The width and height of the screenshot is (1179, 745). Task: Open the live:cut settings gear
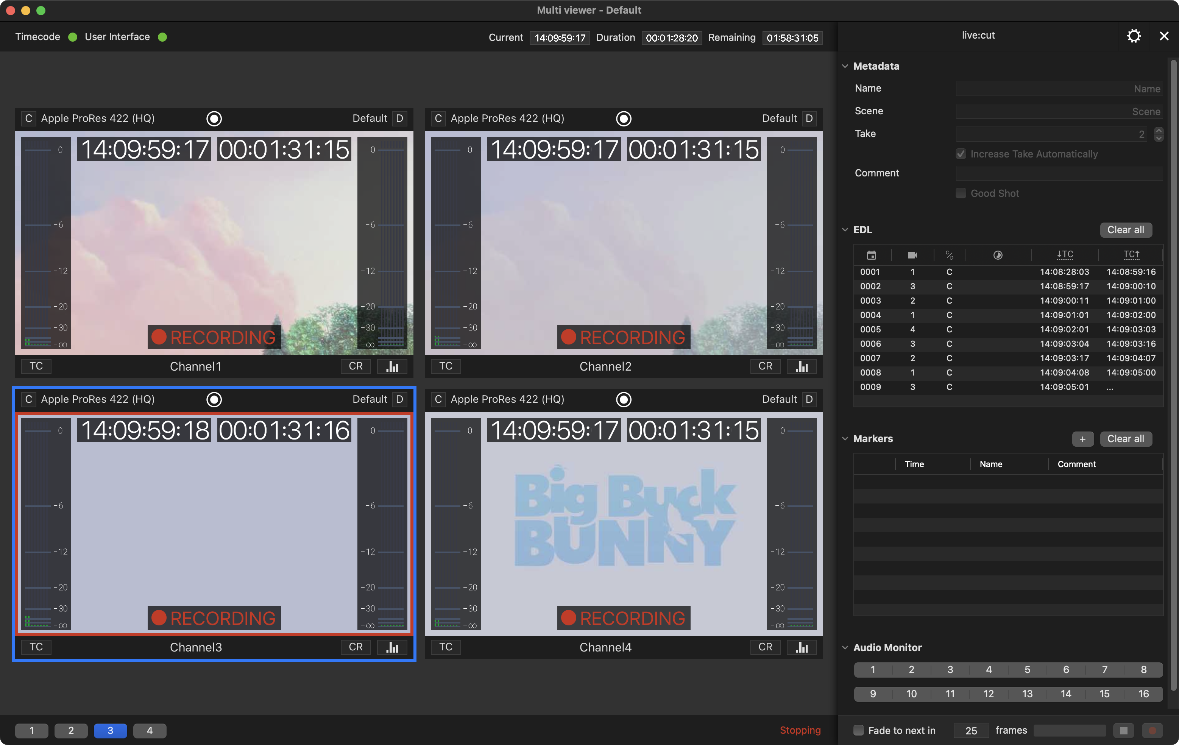(1134, 36)
